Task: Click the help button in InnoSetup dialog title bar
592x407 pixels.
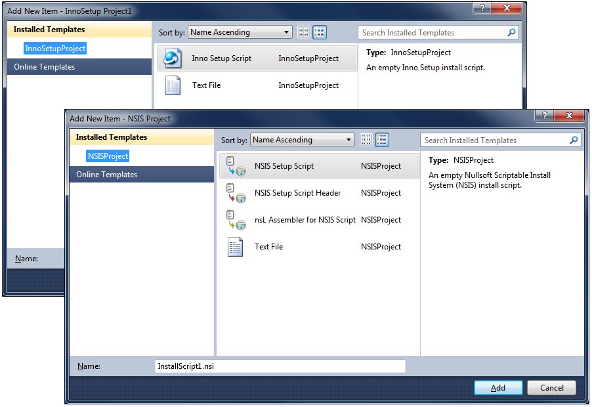Action: coord(482,8)
